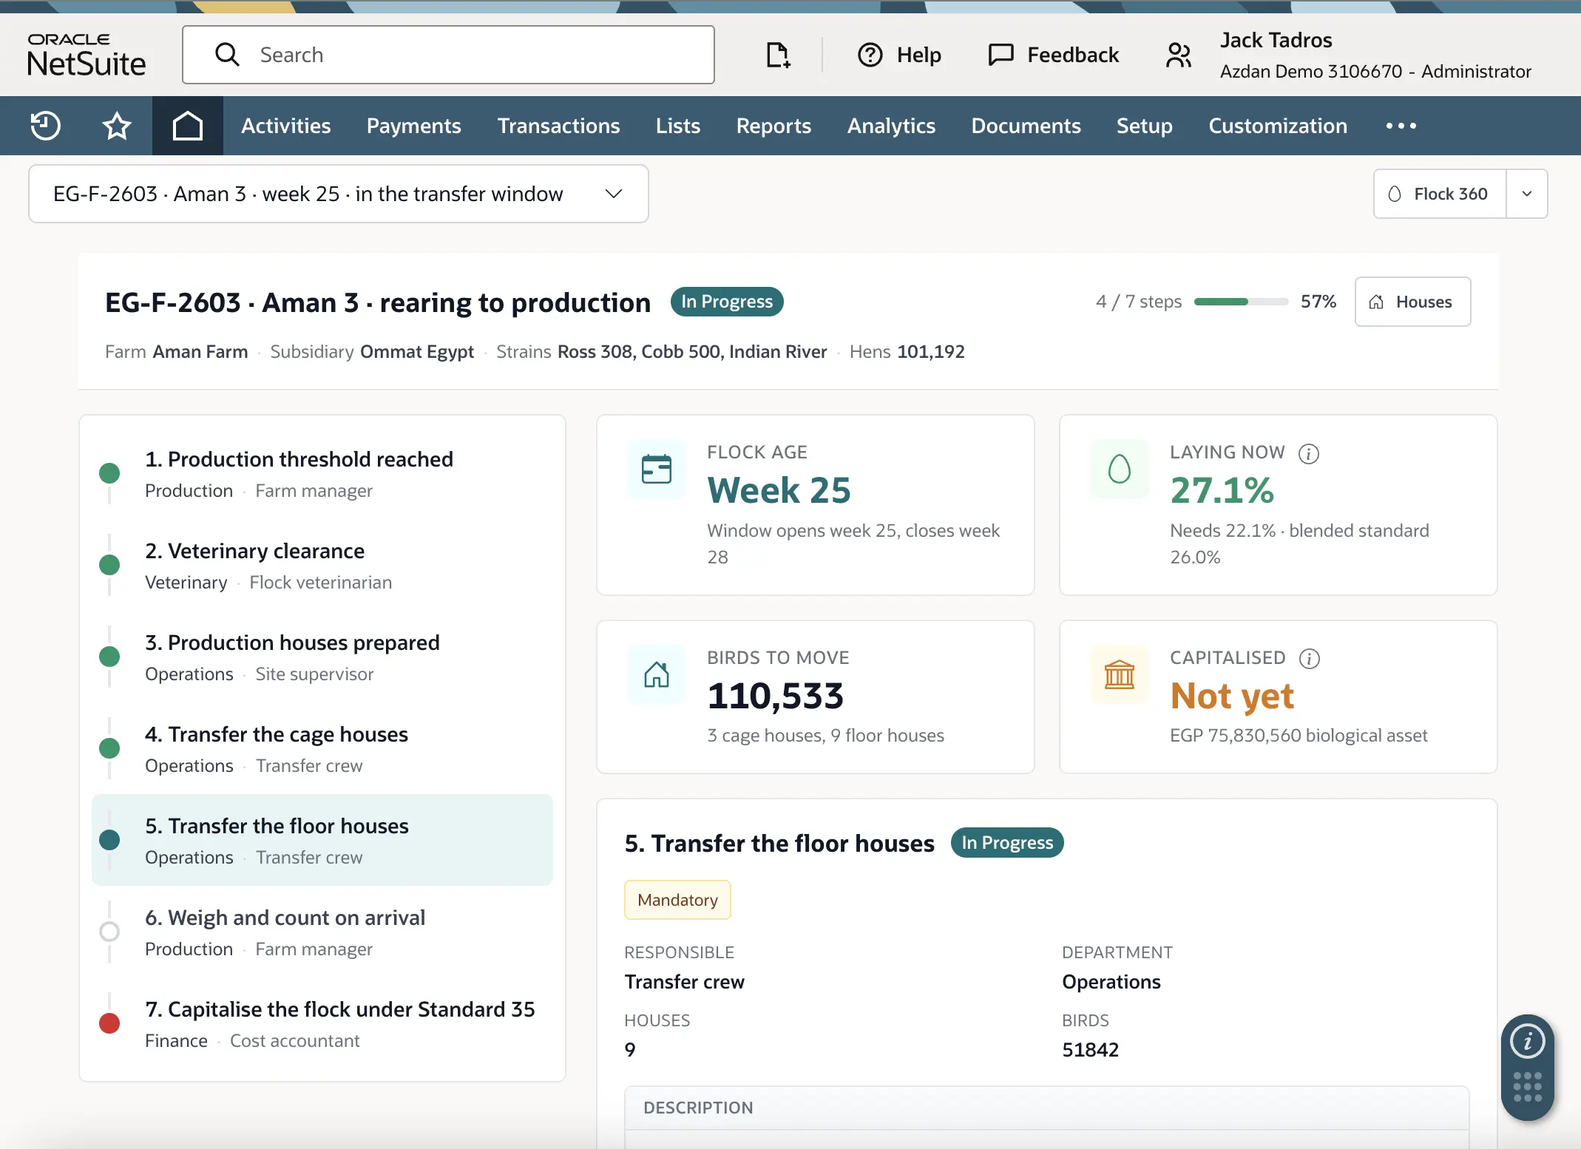Click the Capitalised bank building icon
1581x1149 pixels.
pyautogui.click(x=1120, y=674)
